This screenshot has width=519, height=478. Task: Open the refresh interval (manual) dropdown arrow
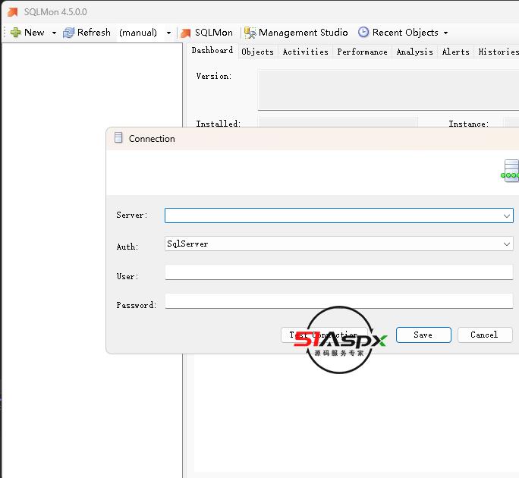[x=168, y=33]
